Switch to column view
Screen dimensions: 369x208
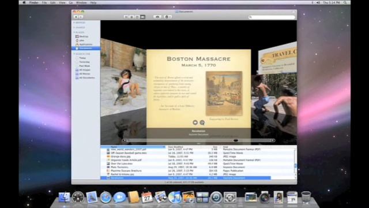pos(137,17)
